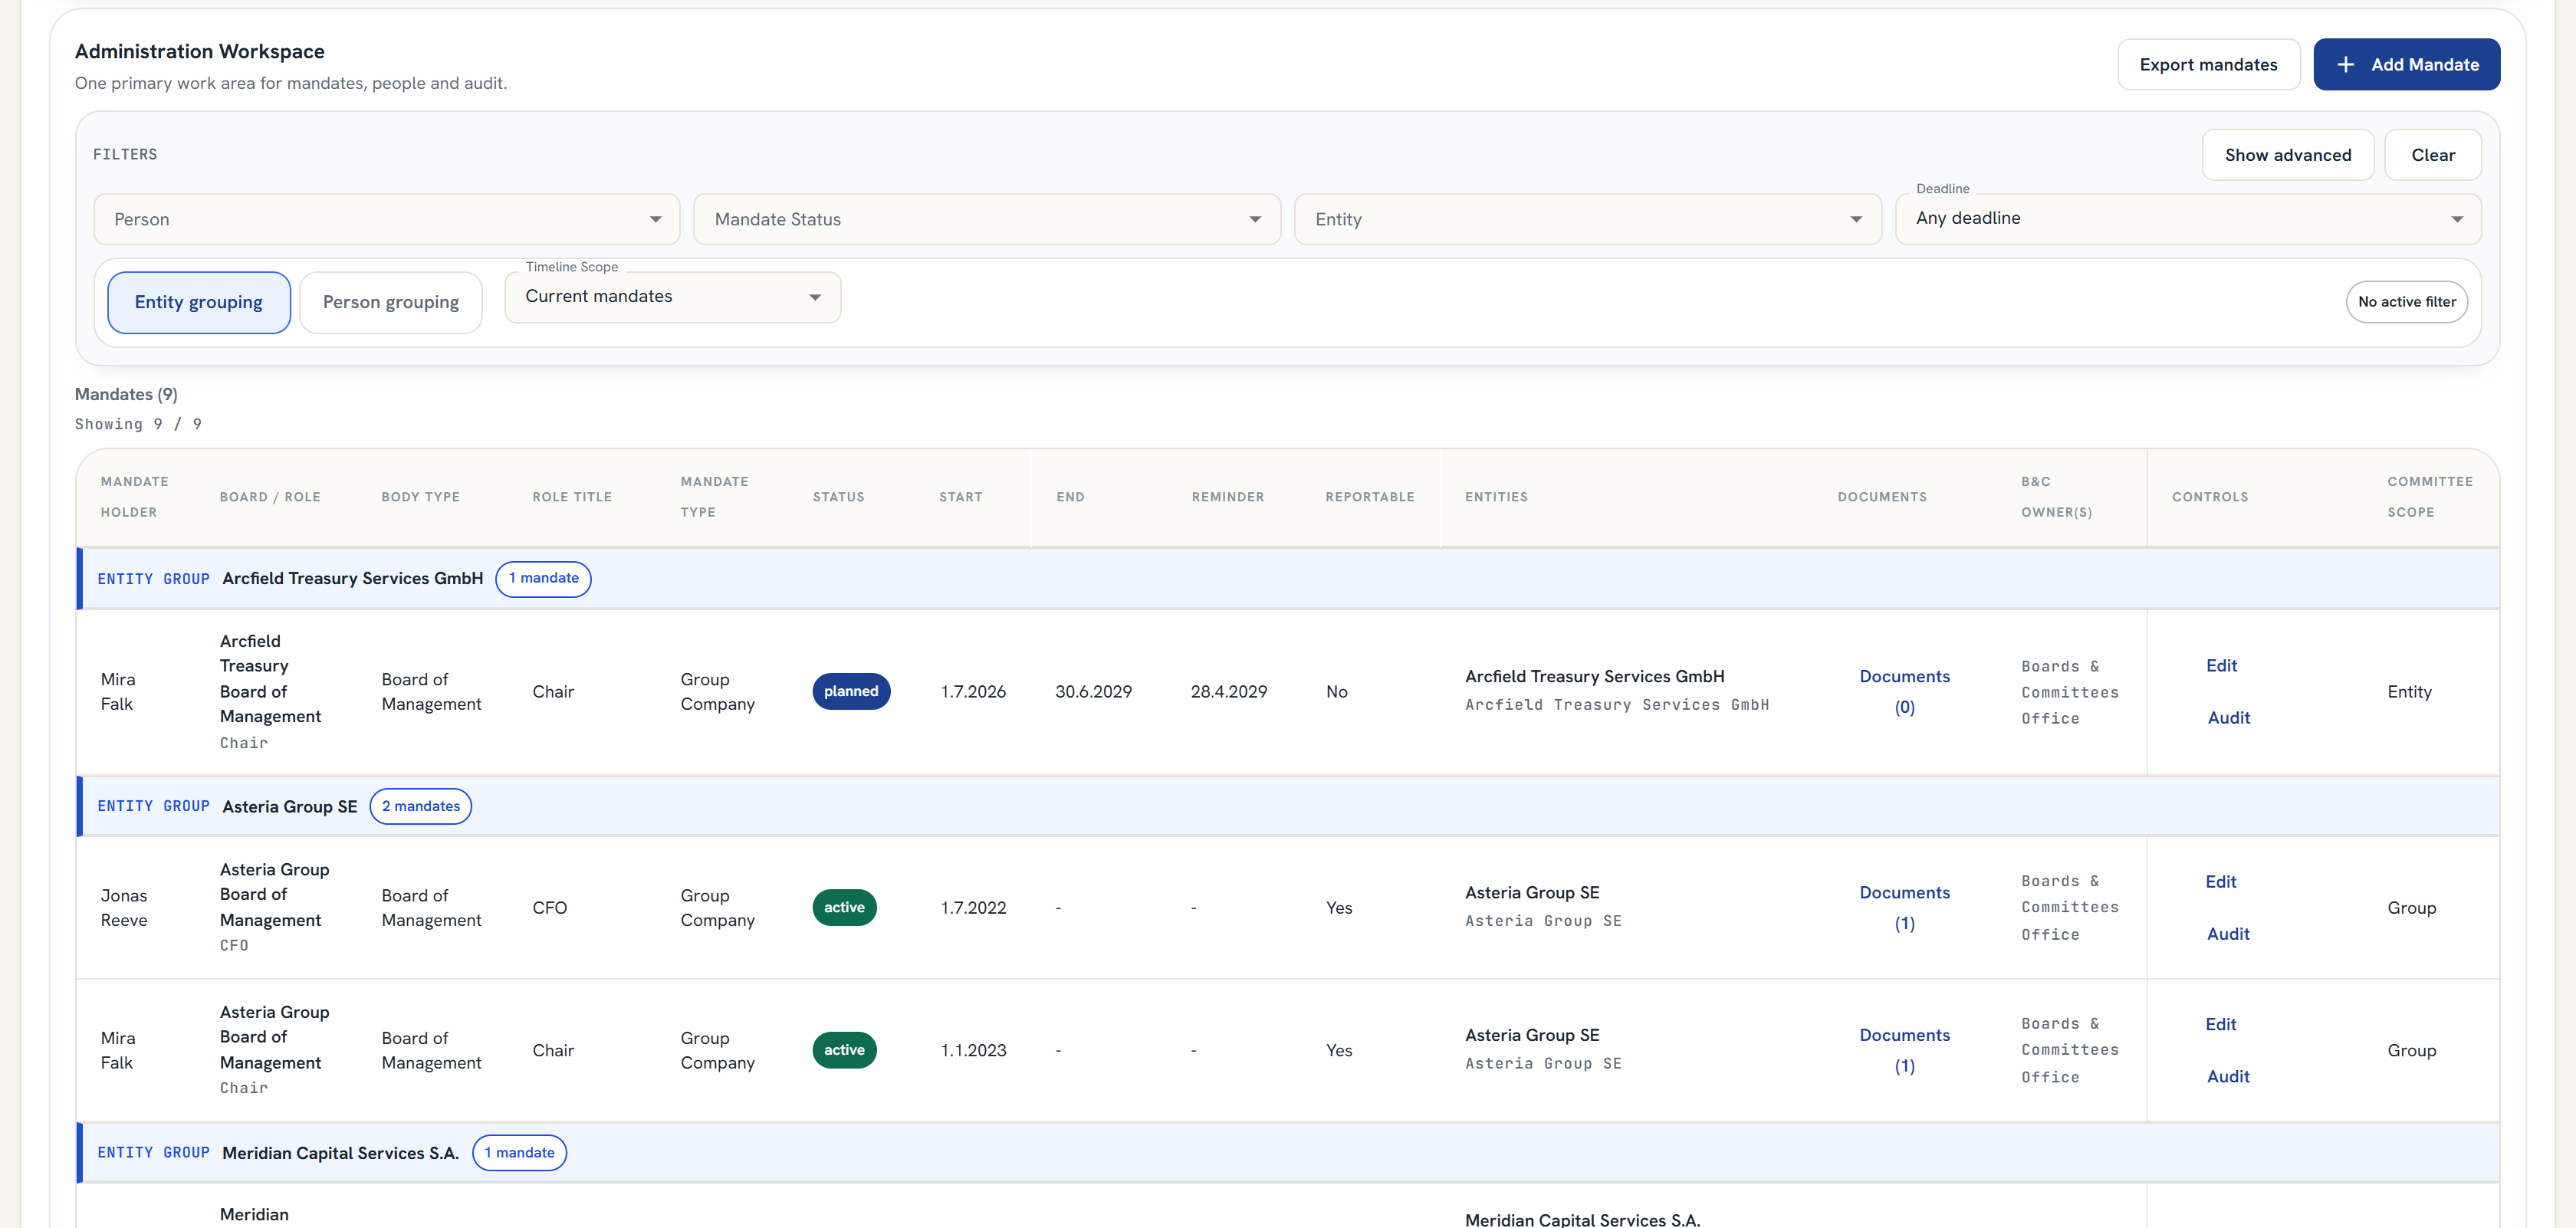The width and height of the screenshot is (2576, 1228).
Task: Click the active badge in Jonas Reeve's row
Action: coord(844,908)
